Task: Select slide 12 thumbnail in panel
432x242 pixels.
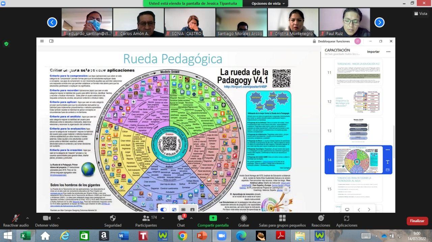Action: pyautogui.click(x=358, y=101)
